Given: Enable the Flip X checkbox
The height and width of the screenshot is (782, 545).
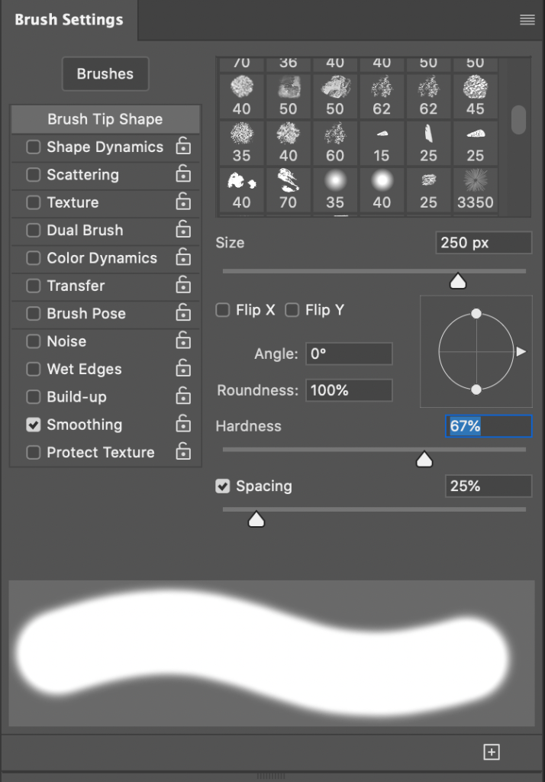Looking at the screenshot, I should tap(223, 310).
